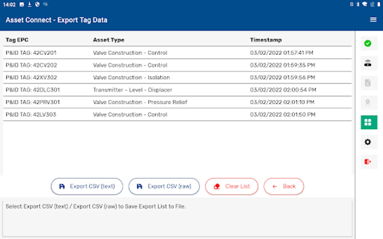Select the 42PRV301 Pressure Relief row

[x=177, y=102]
